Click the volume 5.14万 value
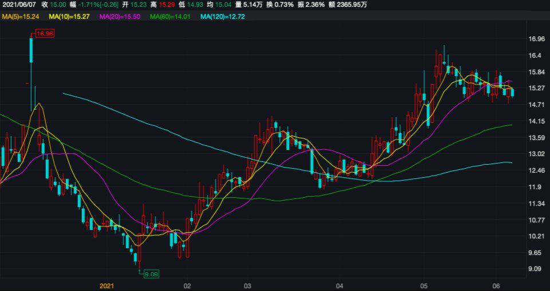Viewport: 550px width, 291px height. tap(252, 5)
